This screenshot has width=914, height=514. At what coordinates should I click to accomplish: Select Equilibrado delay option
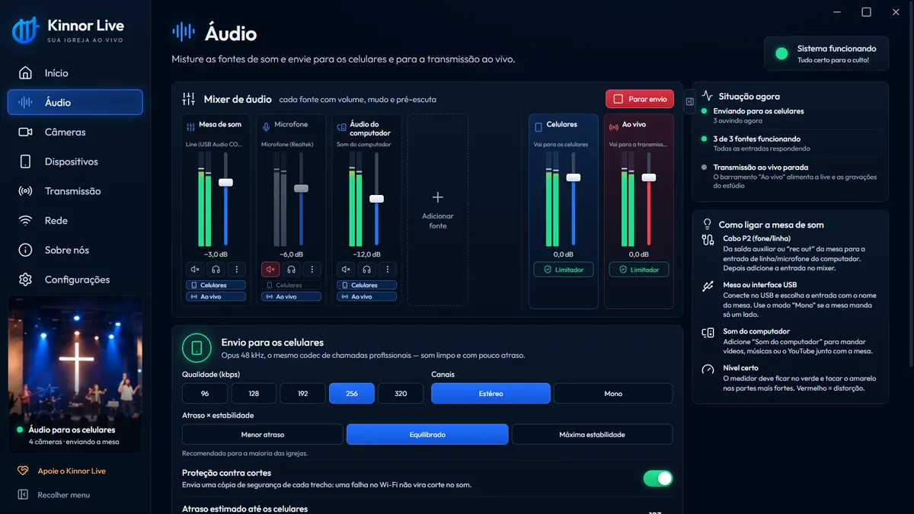(x=427, y=434)
